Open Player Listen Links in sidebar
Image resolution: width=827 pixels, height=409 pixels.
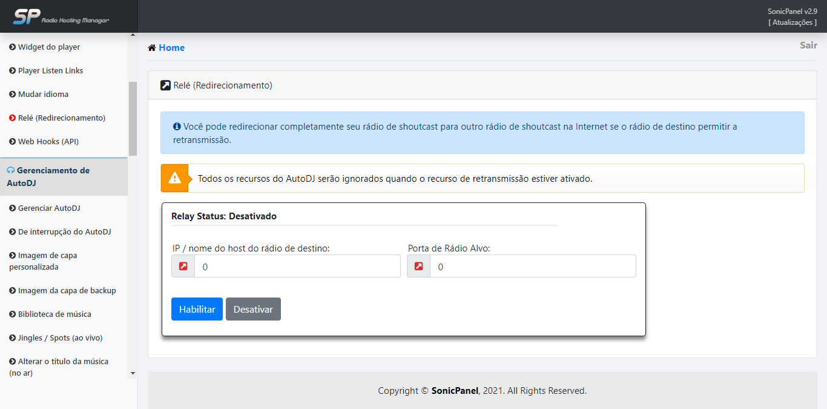(x=51, y=71)
